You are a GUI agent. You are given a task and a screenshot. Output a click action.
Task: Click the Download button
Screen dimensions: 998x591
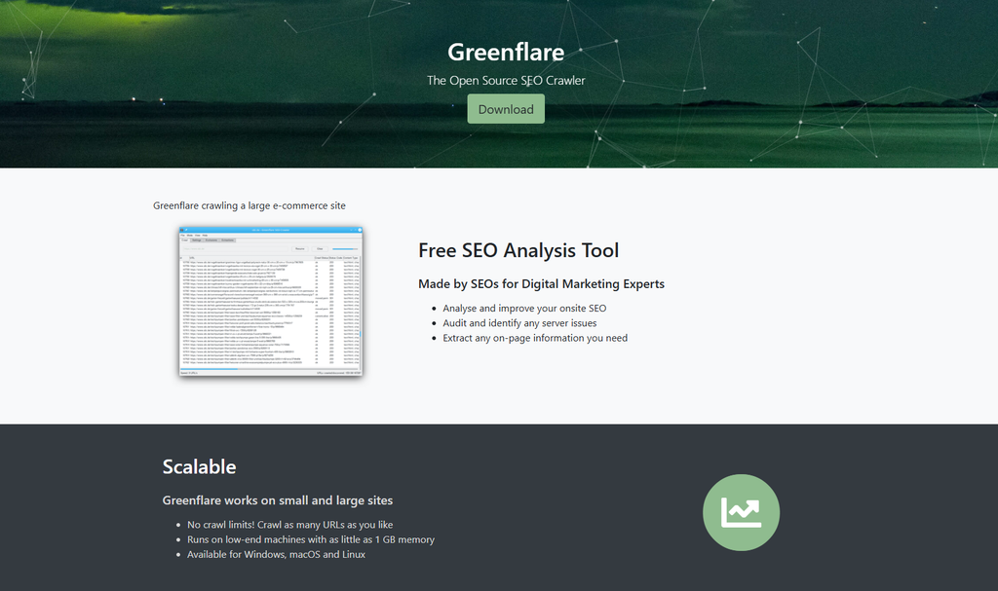506,108
